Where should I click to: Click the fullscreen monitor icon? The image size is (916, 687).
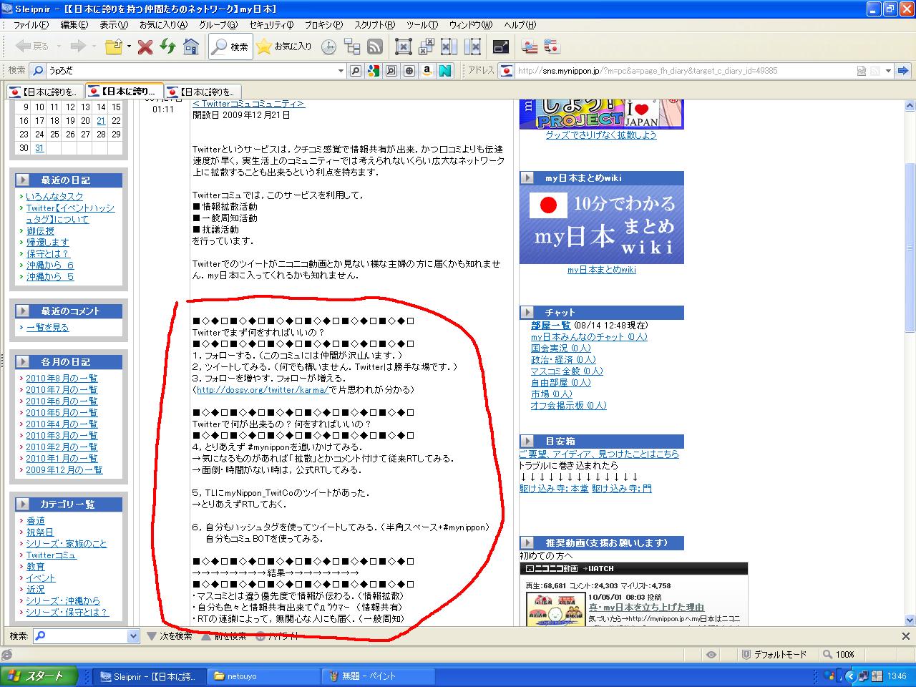[501, 47]
